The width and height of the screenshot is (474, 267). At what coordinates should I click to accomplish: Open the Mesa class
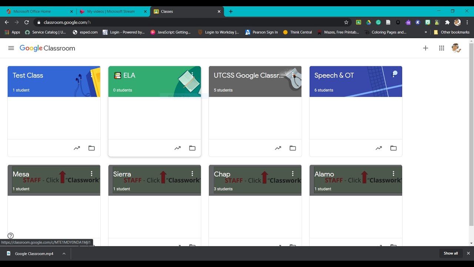pos(21,174)
